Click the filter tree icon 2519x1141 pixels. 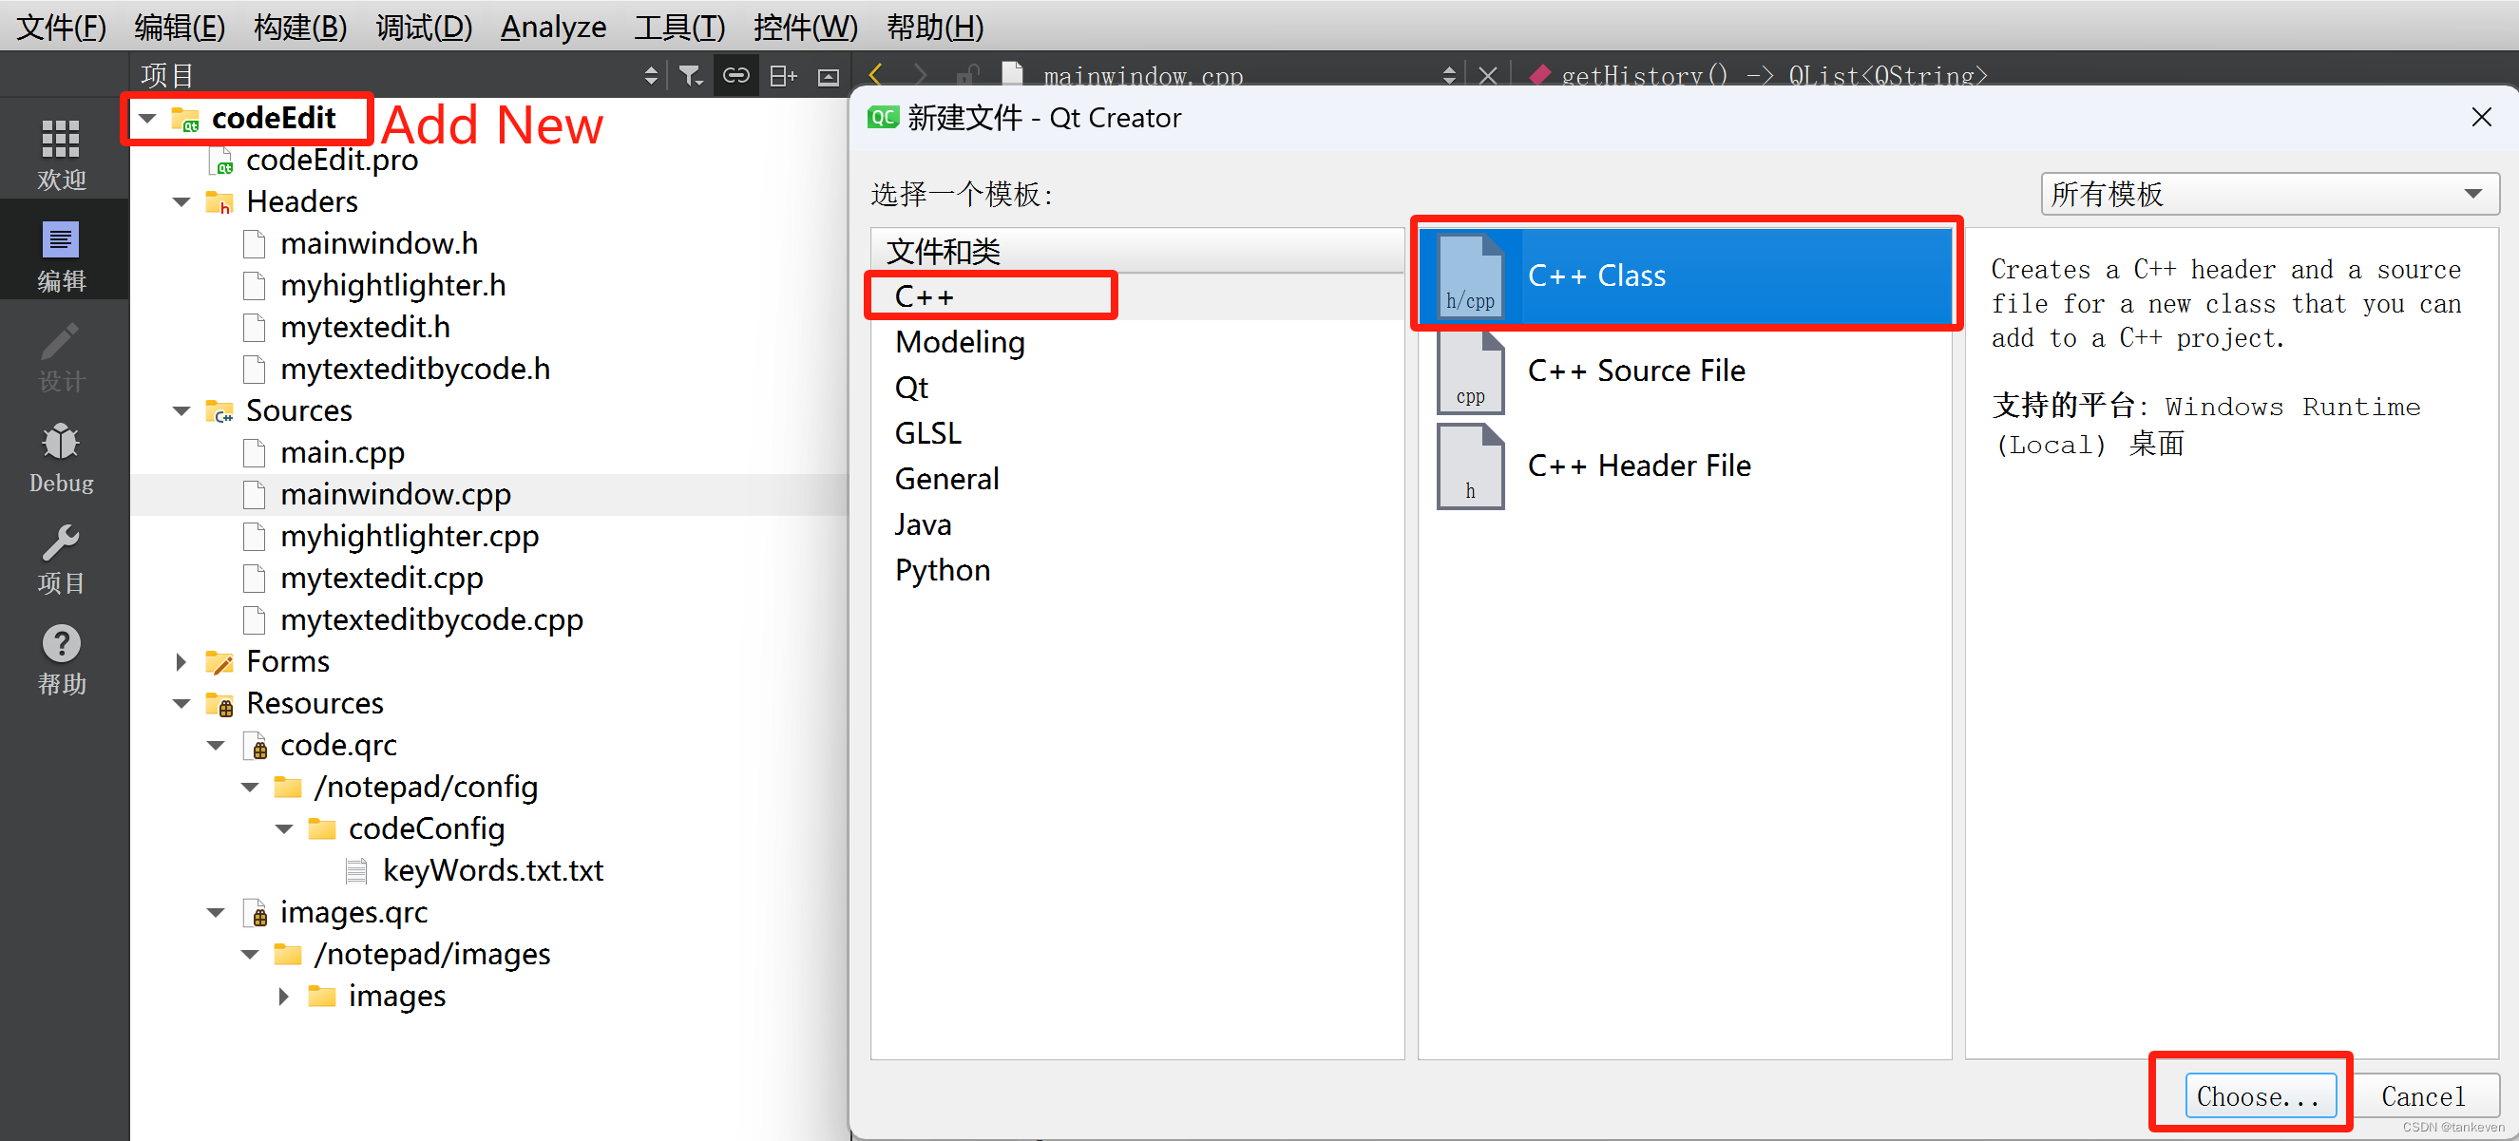[x=691, y=75]
